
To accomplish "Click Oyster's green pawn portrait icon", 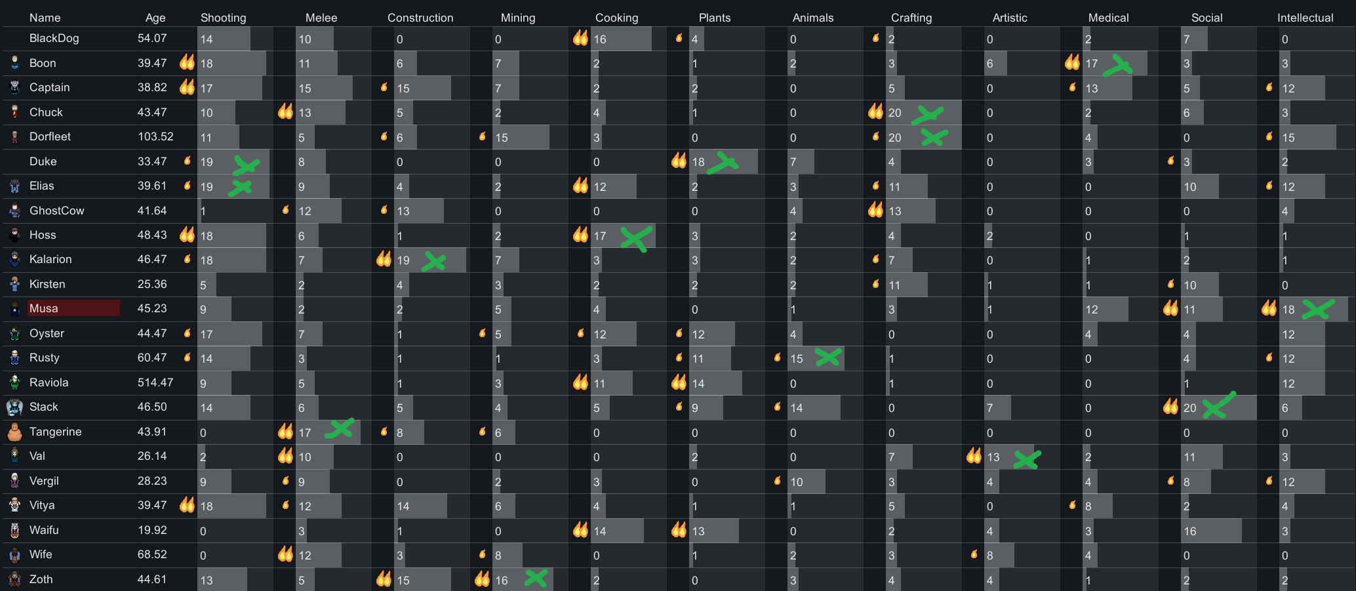I will point(15,333).
